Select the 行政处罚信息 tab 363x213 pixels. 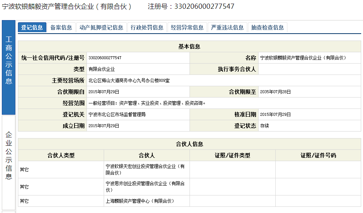tap(147, 27)
